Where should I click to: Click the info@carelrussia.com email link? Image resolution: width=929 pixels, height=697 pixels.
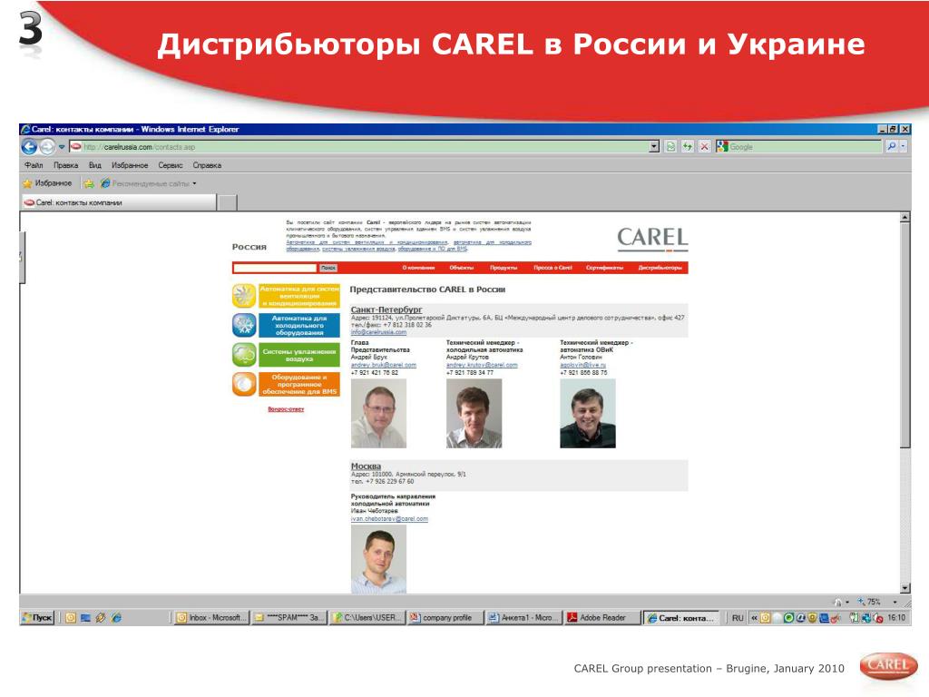click(x=378, y=332)
